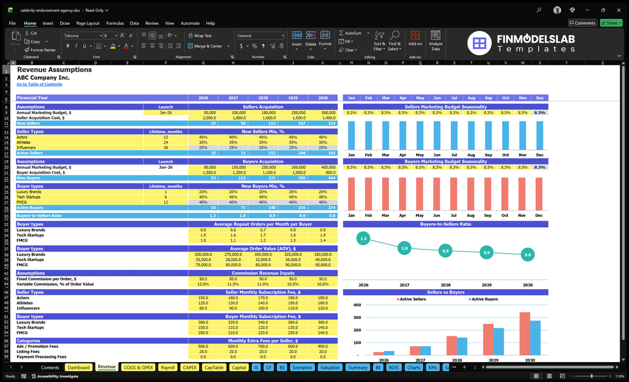Open the Tahoma font name dropdown

[x=101, y=36]
